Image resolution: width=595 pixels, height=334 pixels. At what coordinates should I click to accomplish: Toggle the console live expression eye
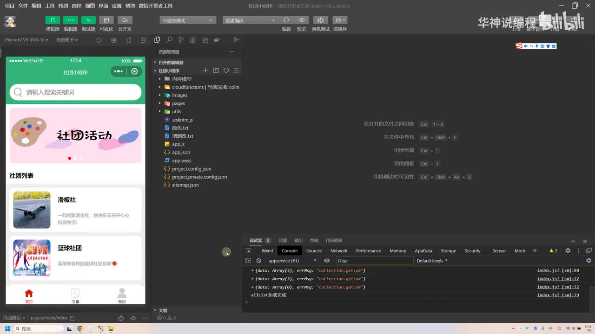point(327,261)
